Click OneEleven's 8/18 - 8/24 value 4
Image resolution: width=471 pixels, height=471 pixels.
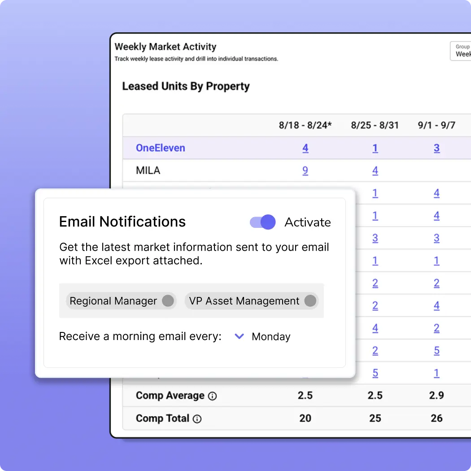[305, 148]
